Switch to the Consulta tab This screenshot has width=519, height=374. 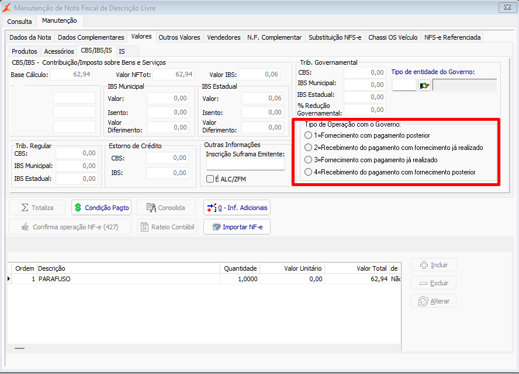coord(19,22)
